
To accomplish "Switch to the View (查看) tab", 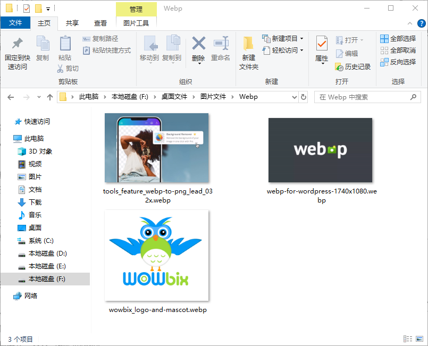I will tap(100, 23).
